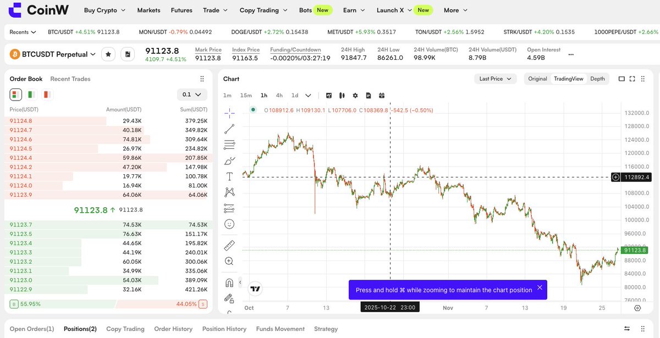This screenshot has height=338, width=660.
Task: Toggle lock all drawing tools
Action: tap(229, 298)
